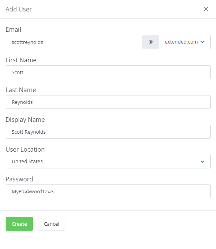Click the Email label
216x249 pixels.
click(x=13, y=29)
